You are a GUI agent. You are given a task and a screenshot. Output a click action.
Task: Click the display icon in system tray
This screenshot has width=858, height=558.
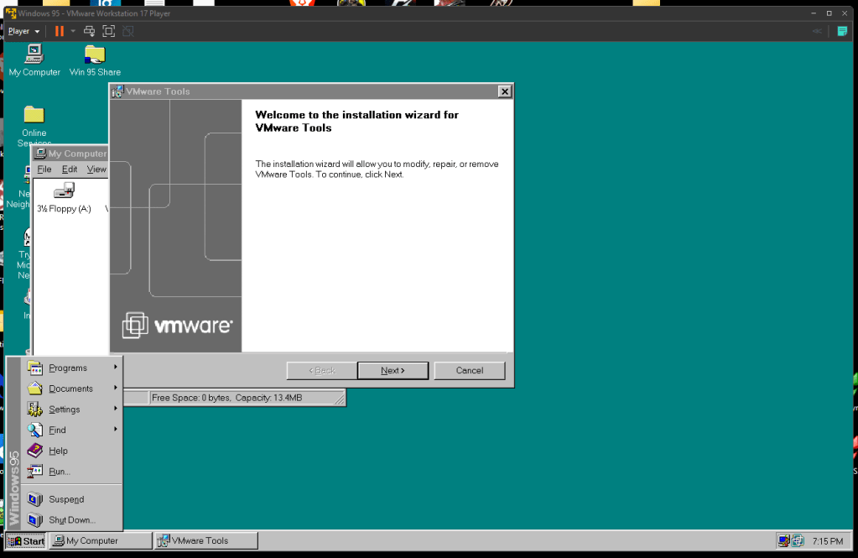coord(783,541)
